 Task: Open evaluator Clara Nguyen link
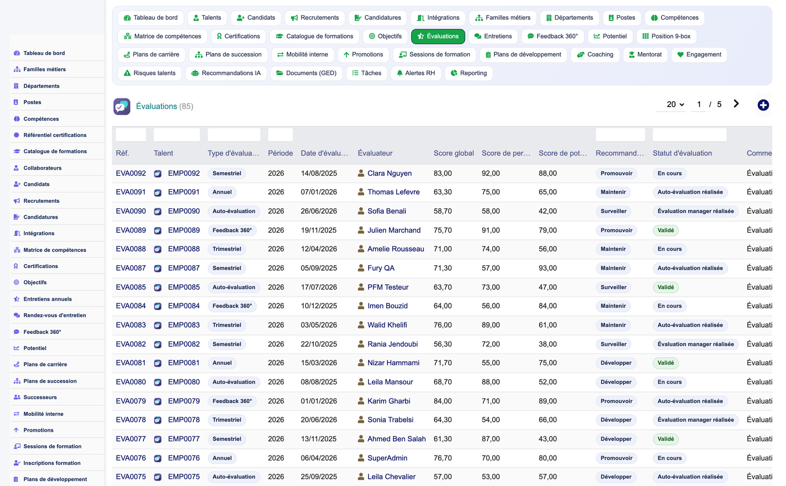[x=389, y=173]
